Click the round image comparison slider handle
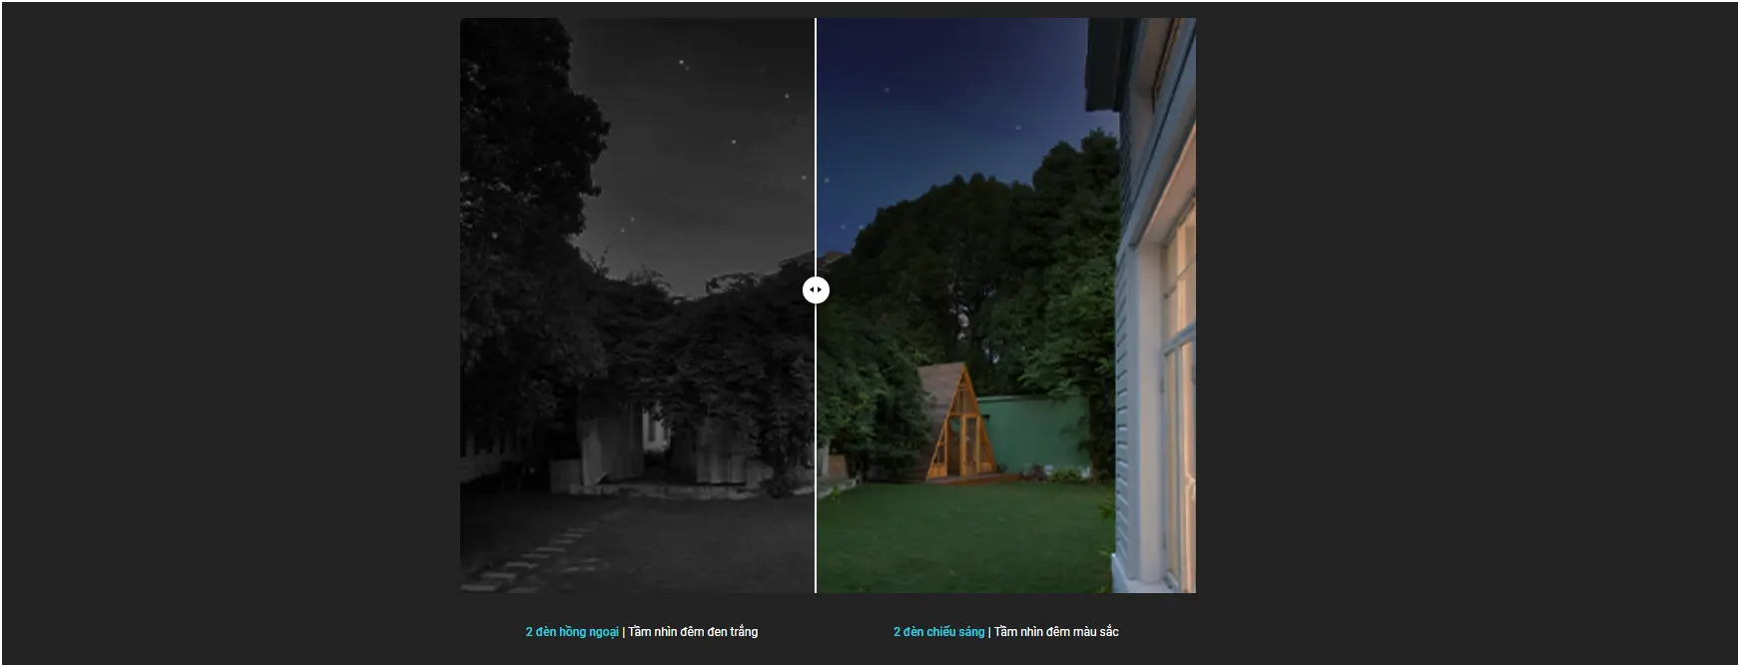 coord(816,290)
